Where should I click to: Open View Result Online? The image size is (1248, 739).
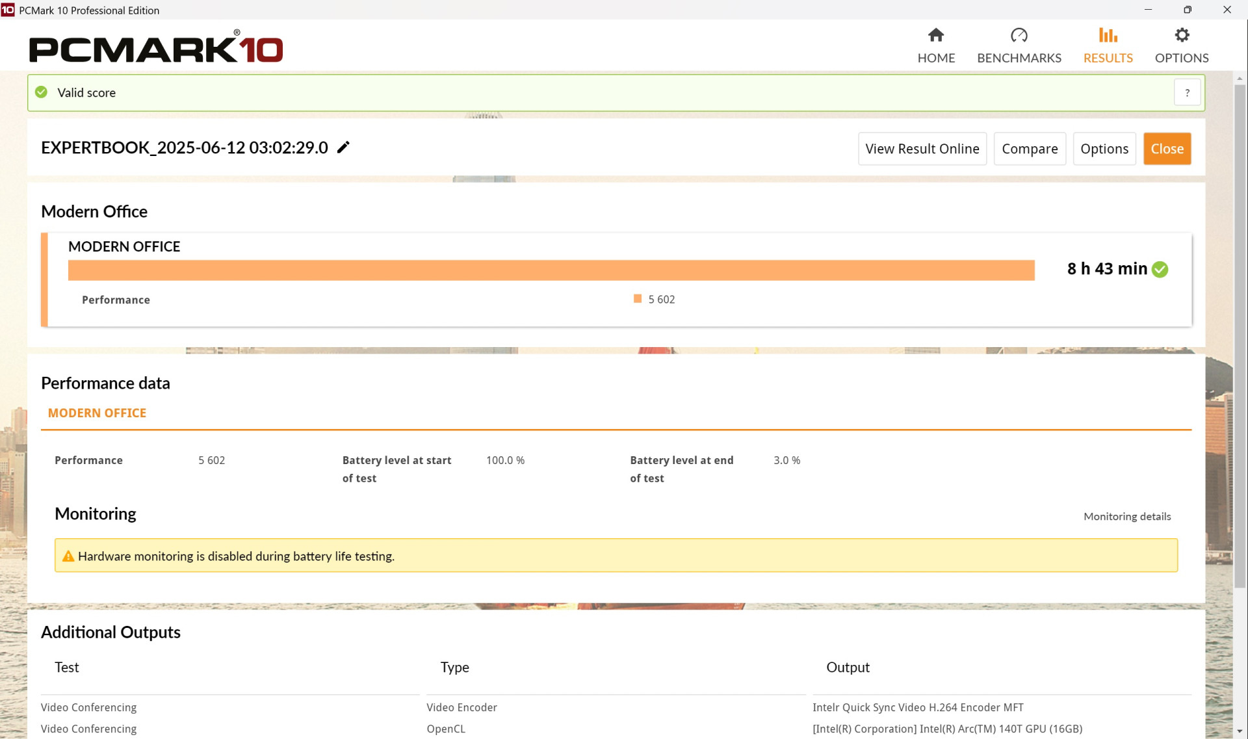922,149
